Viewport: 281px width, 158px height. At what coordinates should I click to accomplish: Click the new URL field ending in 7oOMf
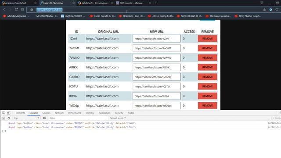(x=156, y=48)
